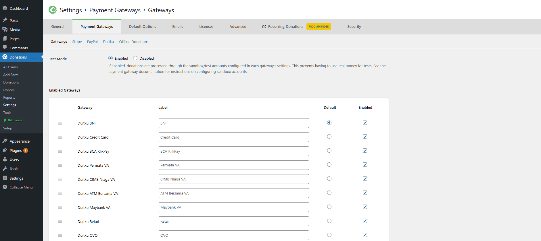Click the Collapse Menu arrow icon

[5, 187]
